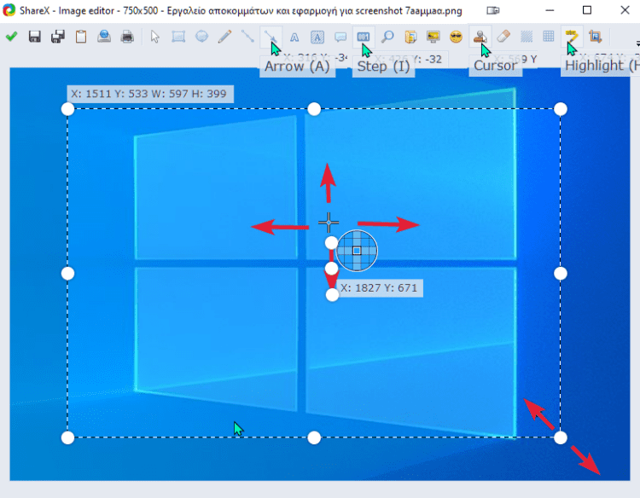Click the ShareX logo in title bar

point(9,9)
